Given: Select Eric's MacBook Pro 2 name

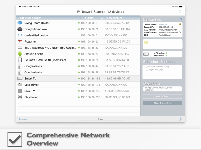Looking at the screenshot, I should pyautogui.click(x=51, y=48).
